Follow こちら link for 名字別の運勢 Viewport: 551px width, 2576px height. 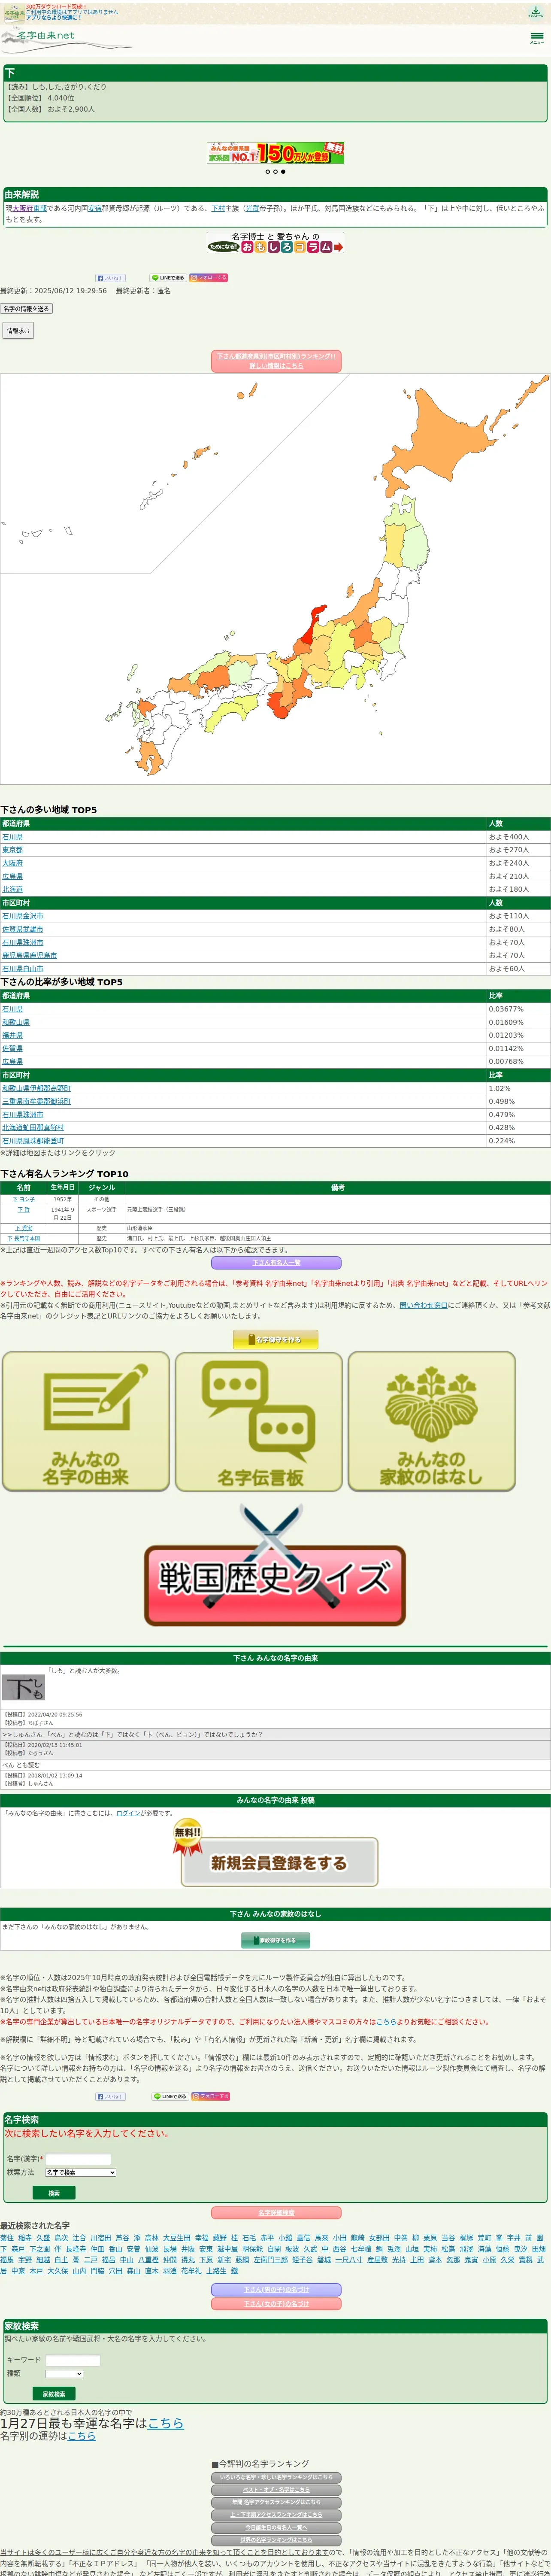pos(82,2437)
